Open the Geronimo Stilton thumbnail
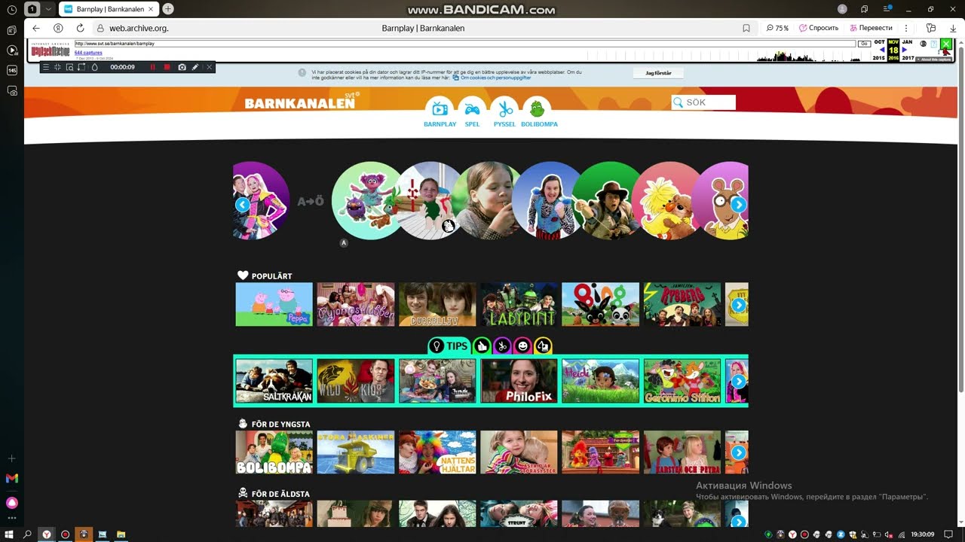Image resolution: width=965 pixels, height=542 pixels. (682, 381)
